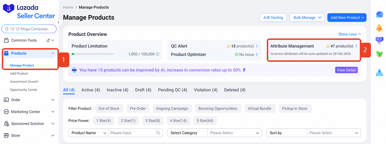
Task: Click the A/B Testing button
Action: click(273, 18)
